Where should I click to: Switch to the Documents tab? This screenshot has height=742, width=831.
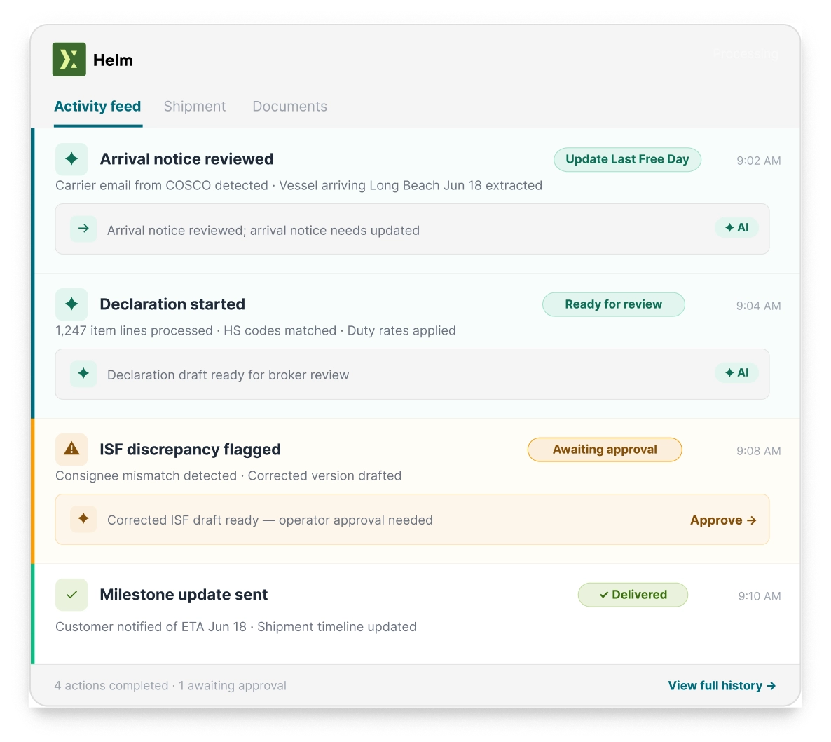pyautogui.click(x=290, y=107)
